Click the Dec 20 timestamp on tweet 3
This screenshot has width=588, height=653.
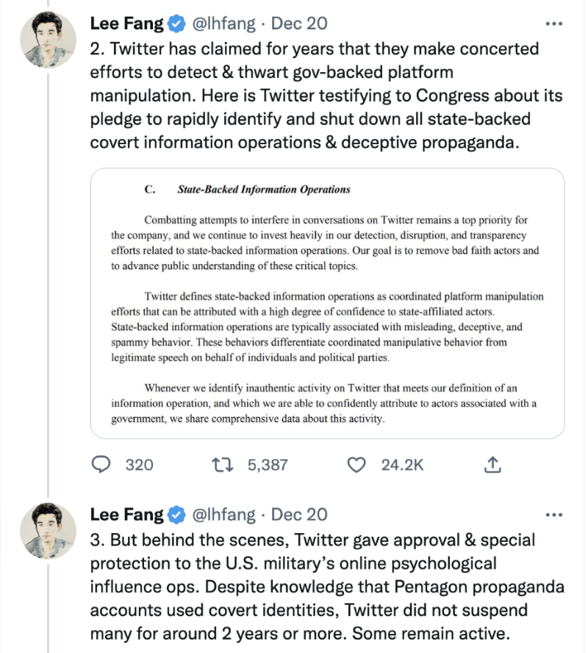(x=299, y=514)
